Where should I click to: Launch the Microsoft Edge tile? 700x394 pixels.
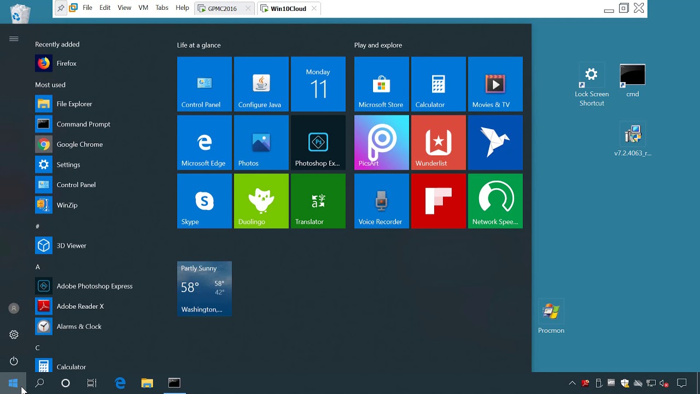pos(204,142)
